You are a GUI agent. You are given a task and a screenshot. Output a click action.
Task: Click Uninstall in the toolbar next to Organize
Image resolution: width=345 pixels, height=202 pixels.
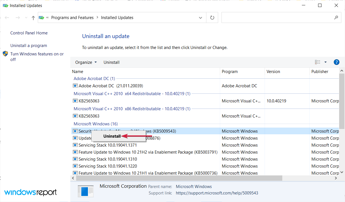point(111,62)
